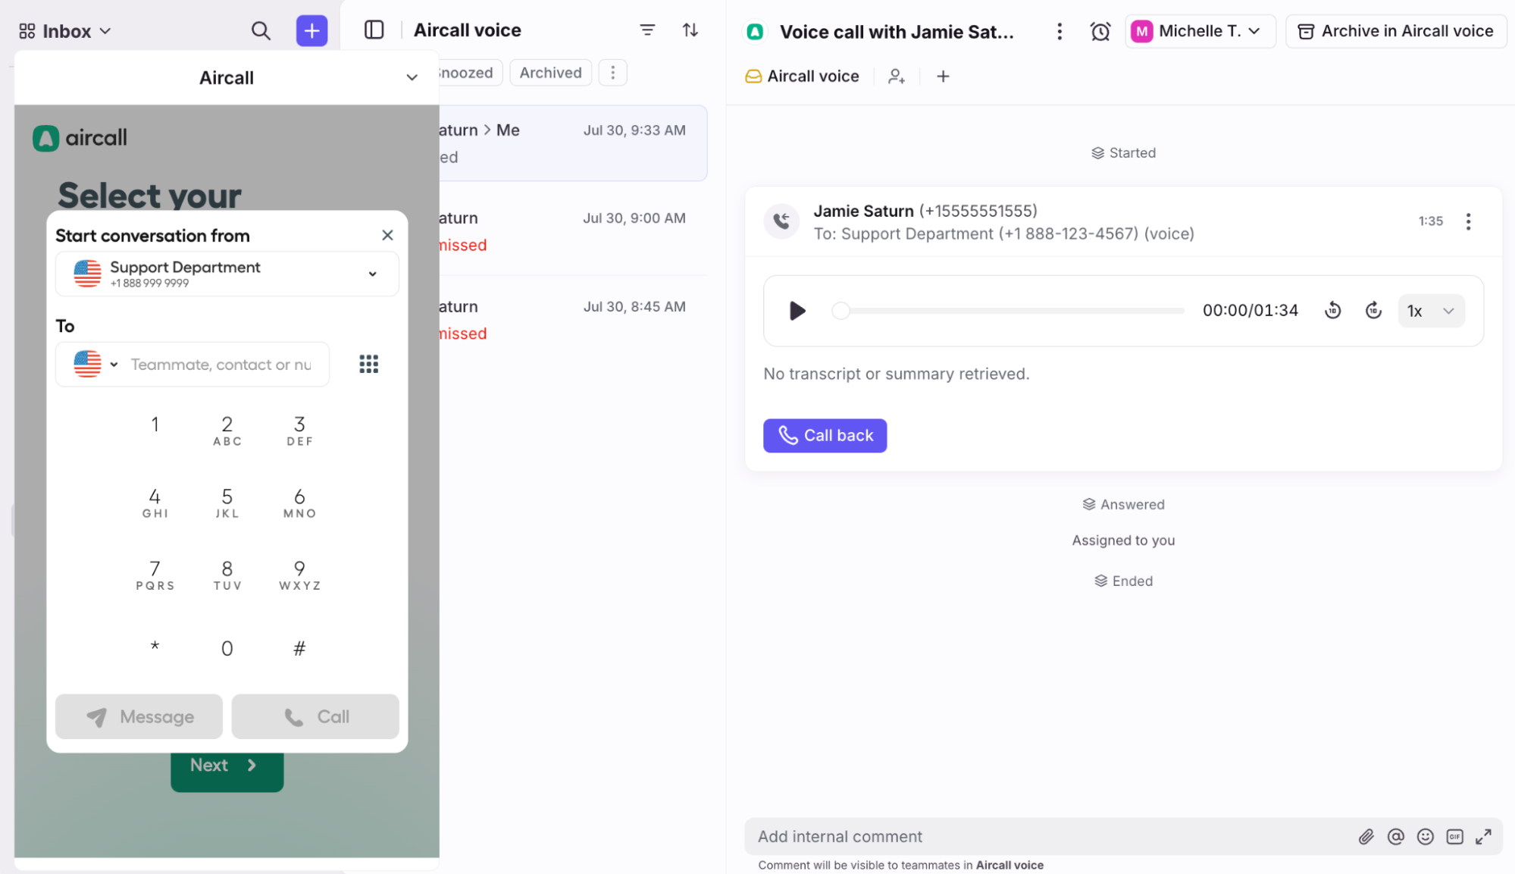Screen dimensions: 1515x874
Task: Play the call recording
Action: pyautogui.click(x=797, y=311)
